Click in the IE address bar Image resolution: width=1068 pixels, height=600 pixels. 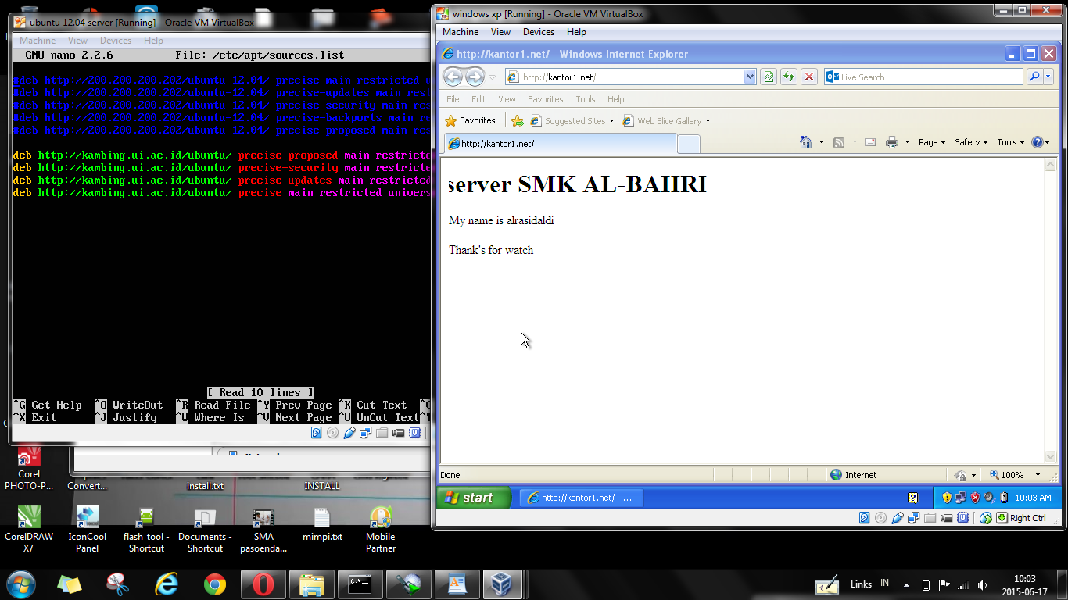tap(631, 77)
